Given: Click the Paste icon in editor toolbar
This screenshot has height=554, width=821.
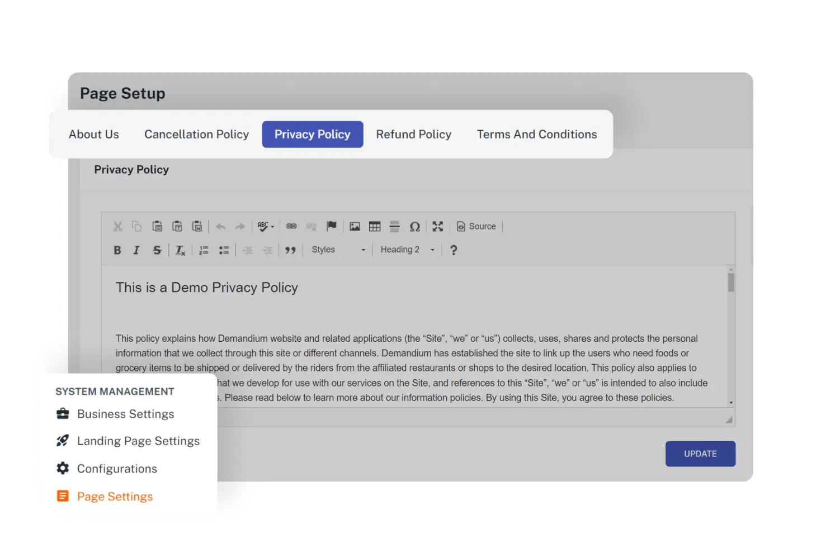Looking at the screenshot, I should [157, 226].
